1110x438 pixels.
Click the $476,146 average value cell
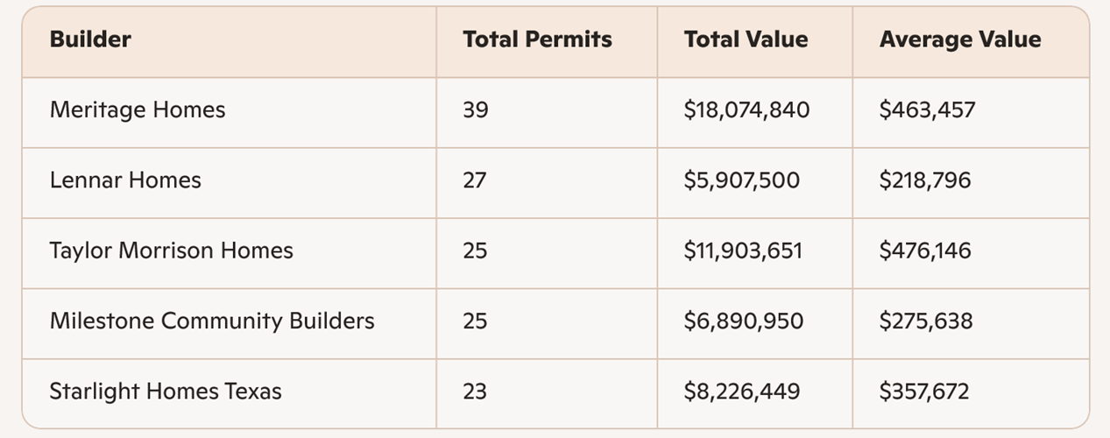click(x=925, y=251)
